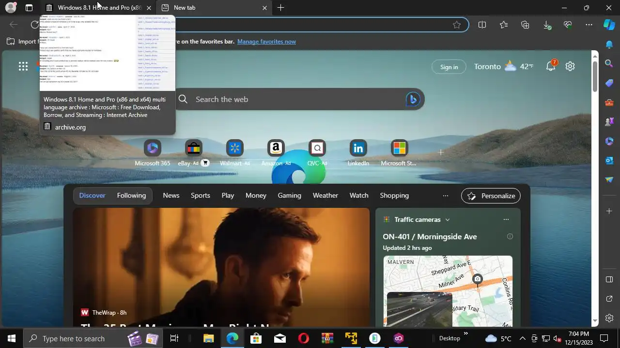Viewport: 620px width, 348px height.
Task: Open the Windows Start menu
Action: pyautogui.click(x=12, y=338)
